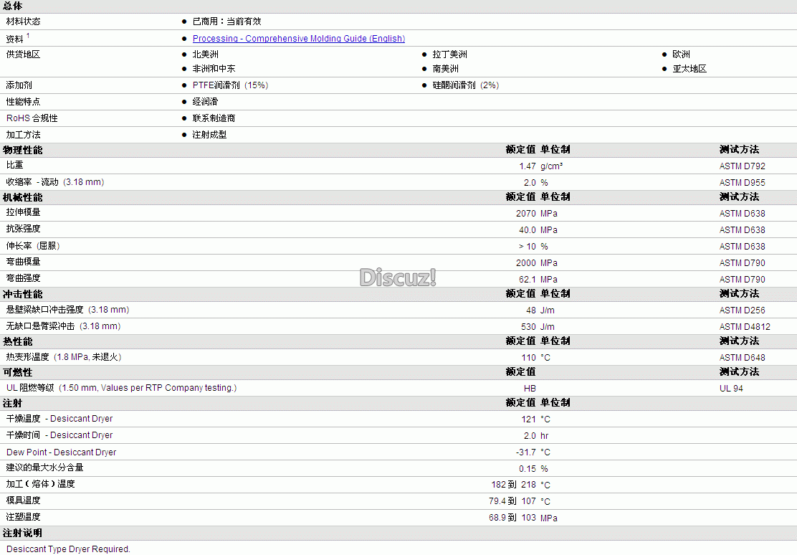Click the 北美洲 region entry

(206, 54)
